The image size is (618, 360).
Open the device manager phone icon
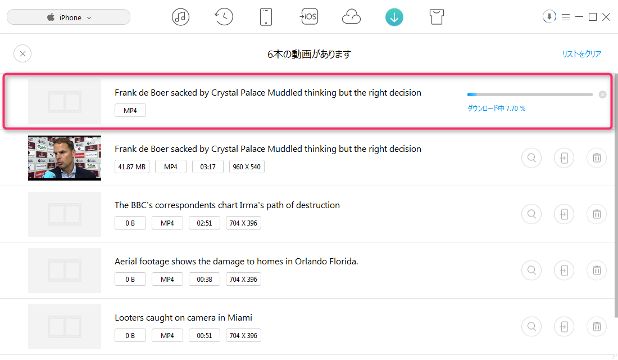tap(266, 17)
